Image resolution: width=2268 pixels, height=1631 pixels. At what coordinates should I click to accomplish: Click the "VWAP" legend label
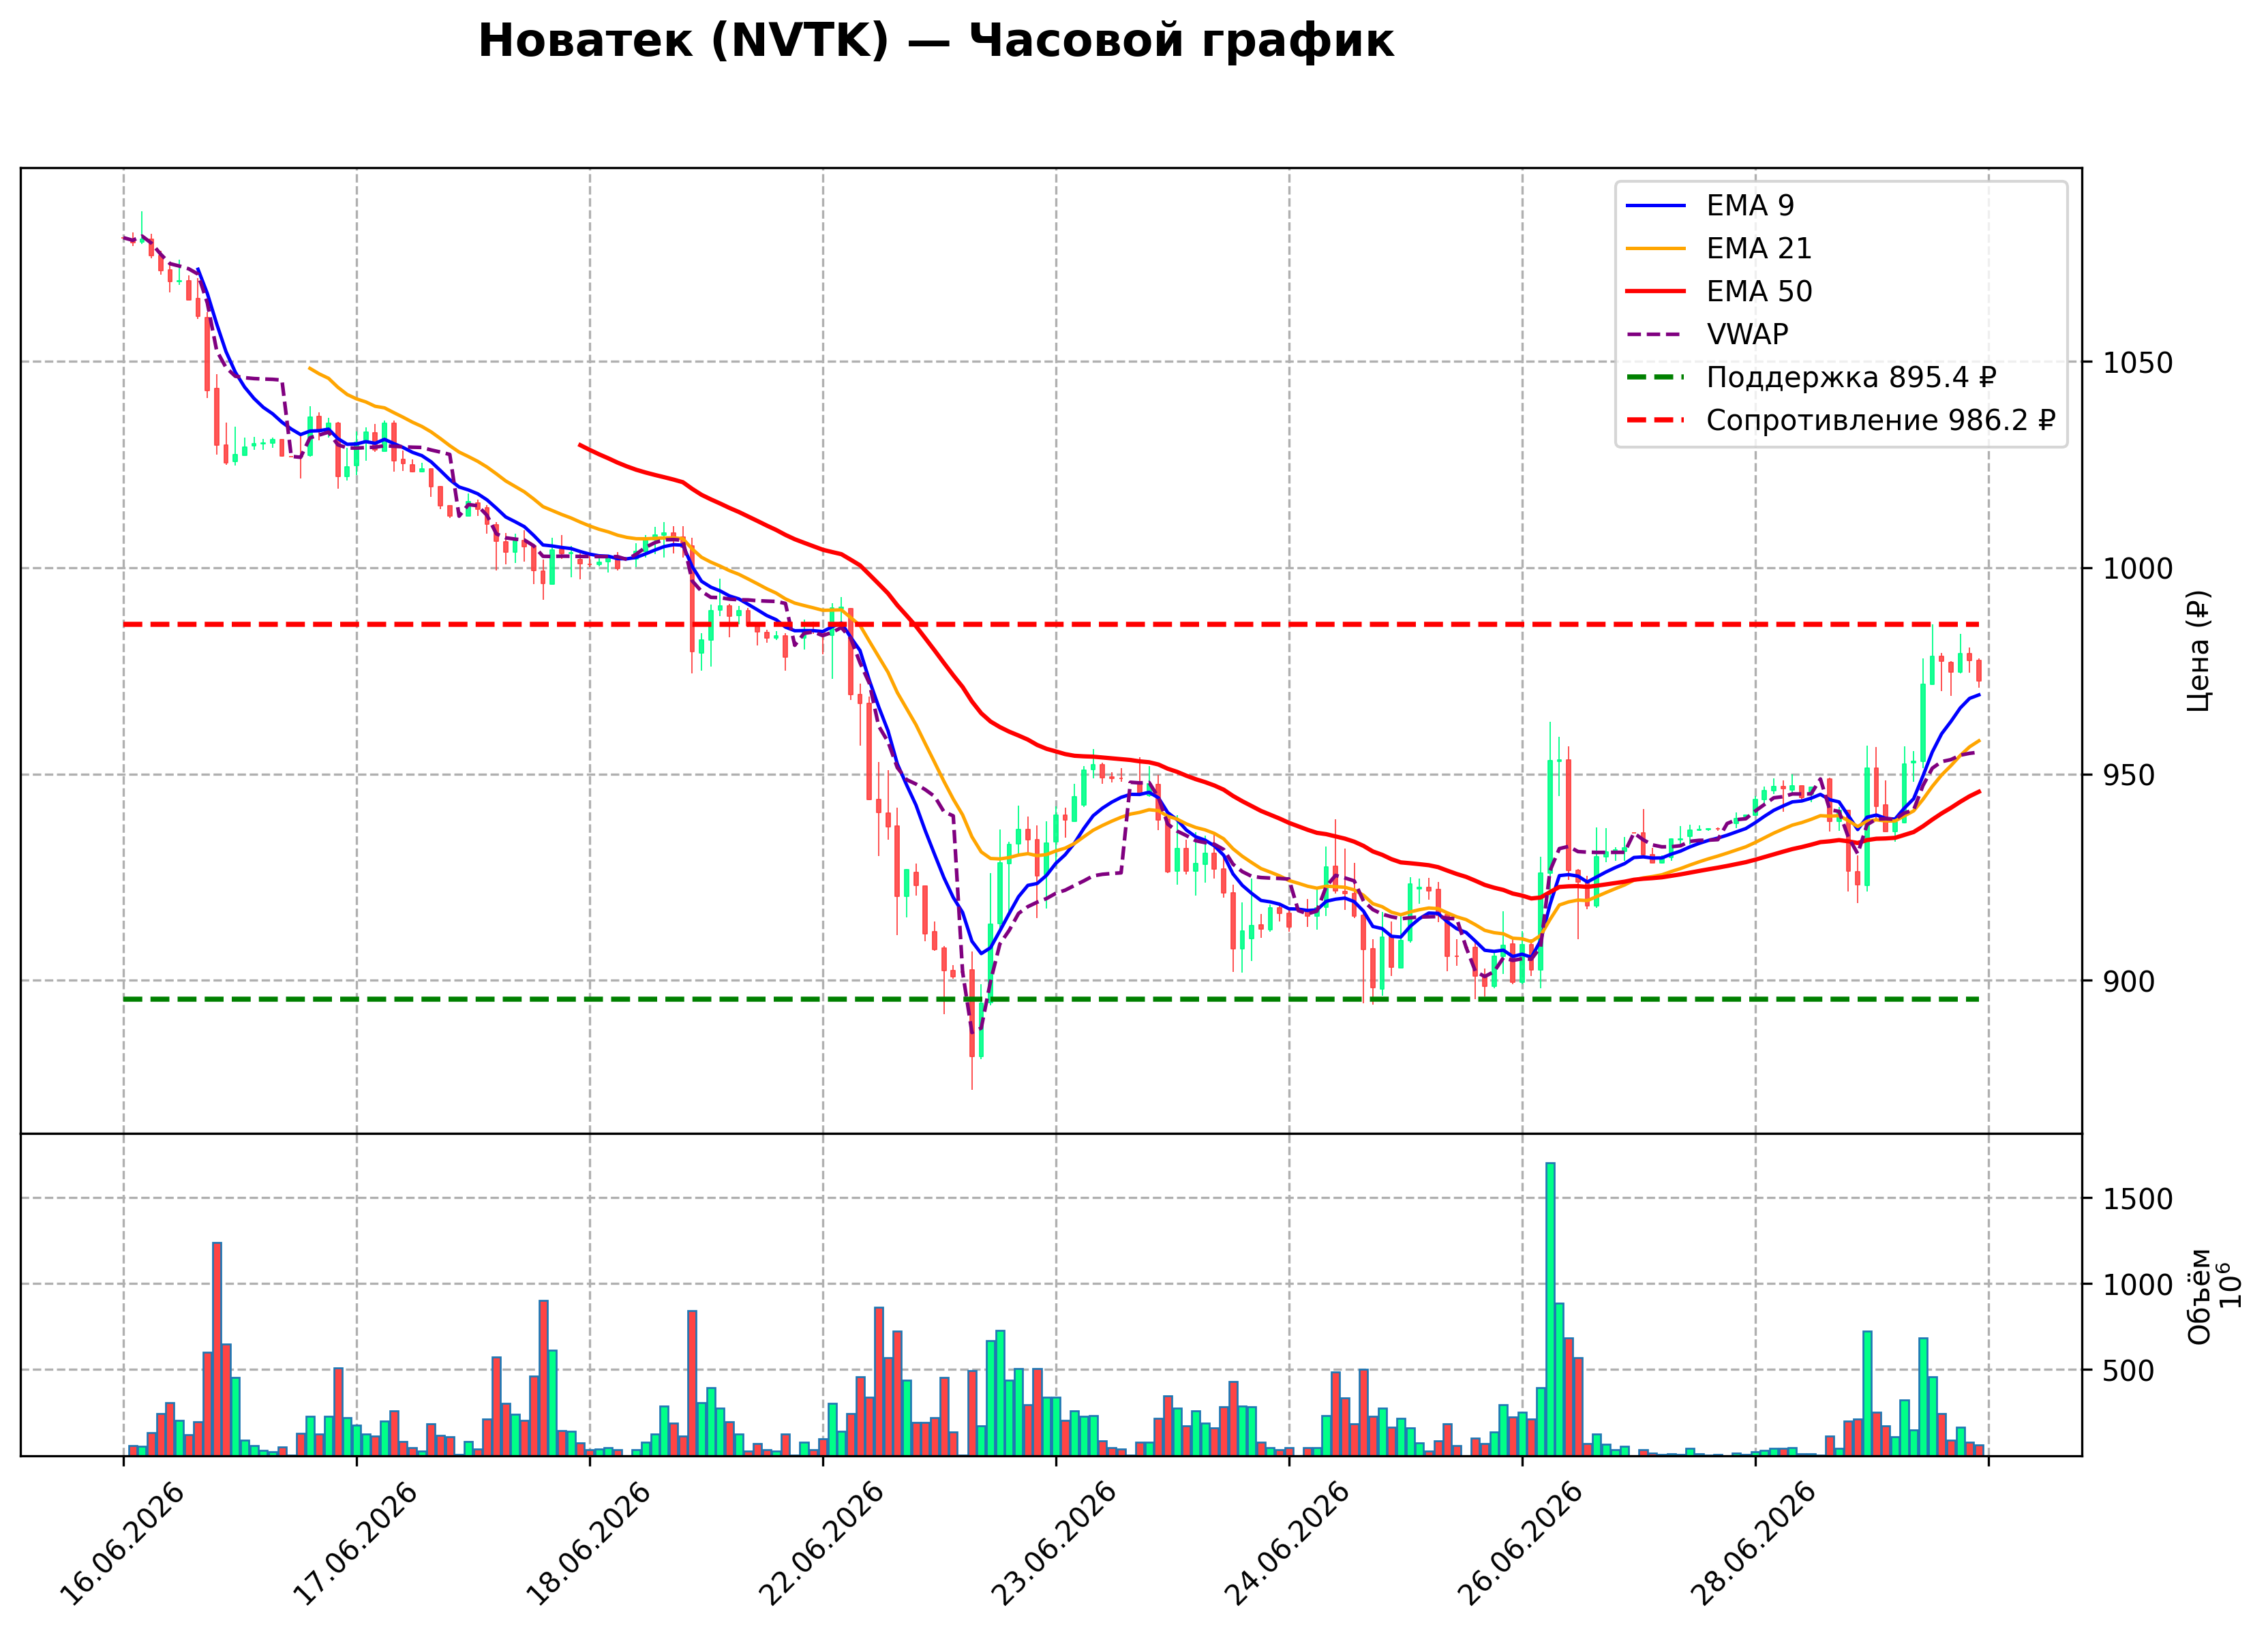pyautogui.click(x=1747, y=334)
